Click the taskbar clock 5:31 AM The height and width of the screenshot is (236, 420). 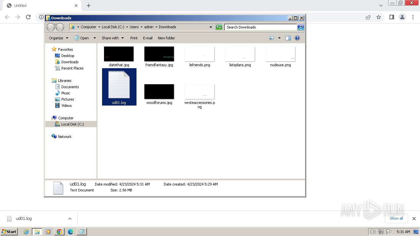point(403,232)
